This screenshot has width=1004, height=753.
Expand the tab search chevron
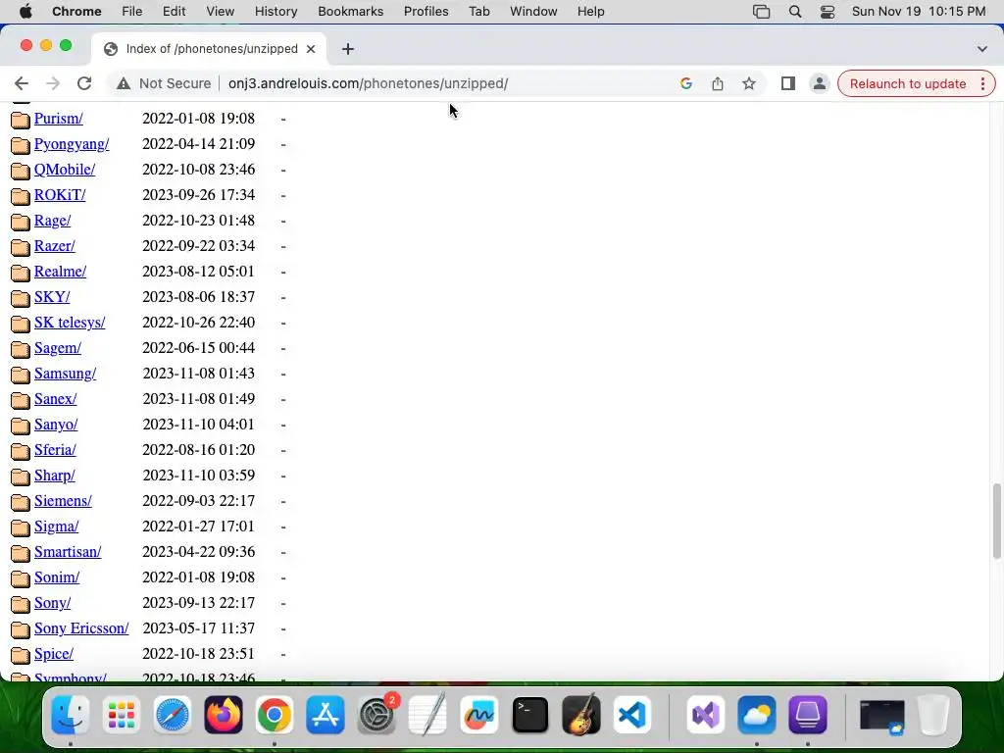pyautogui.click(x=981, y=49)
